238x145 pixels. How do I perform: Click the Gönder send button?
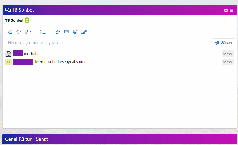(x=224, y=42)
